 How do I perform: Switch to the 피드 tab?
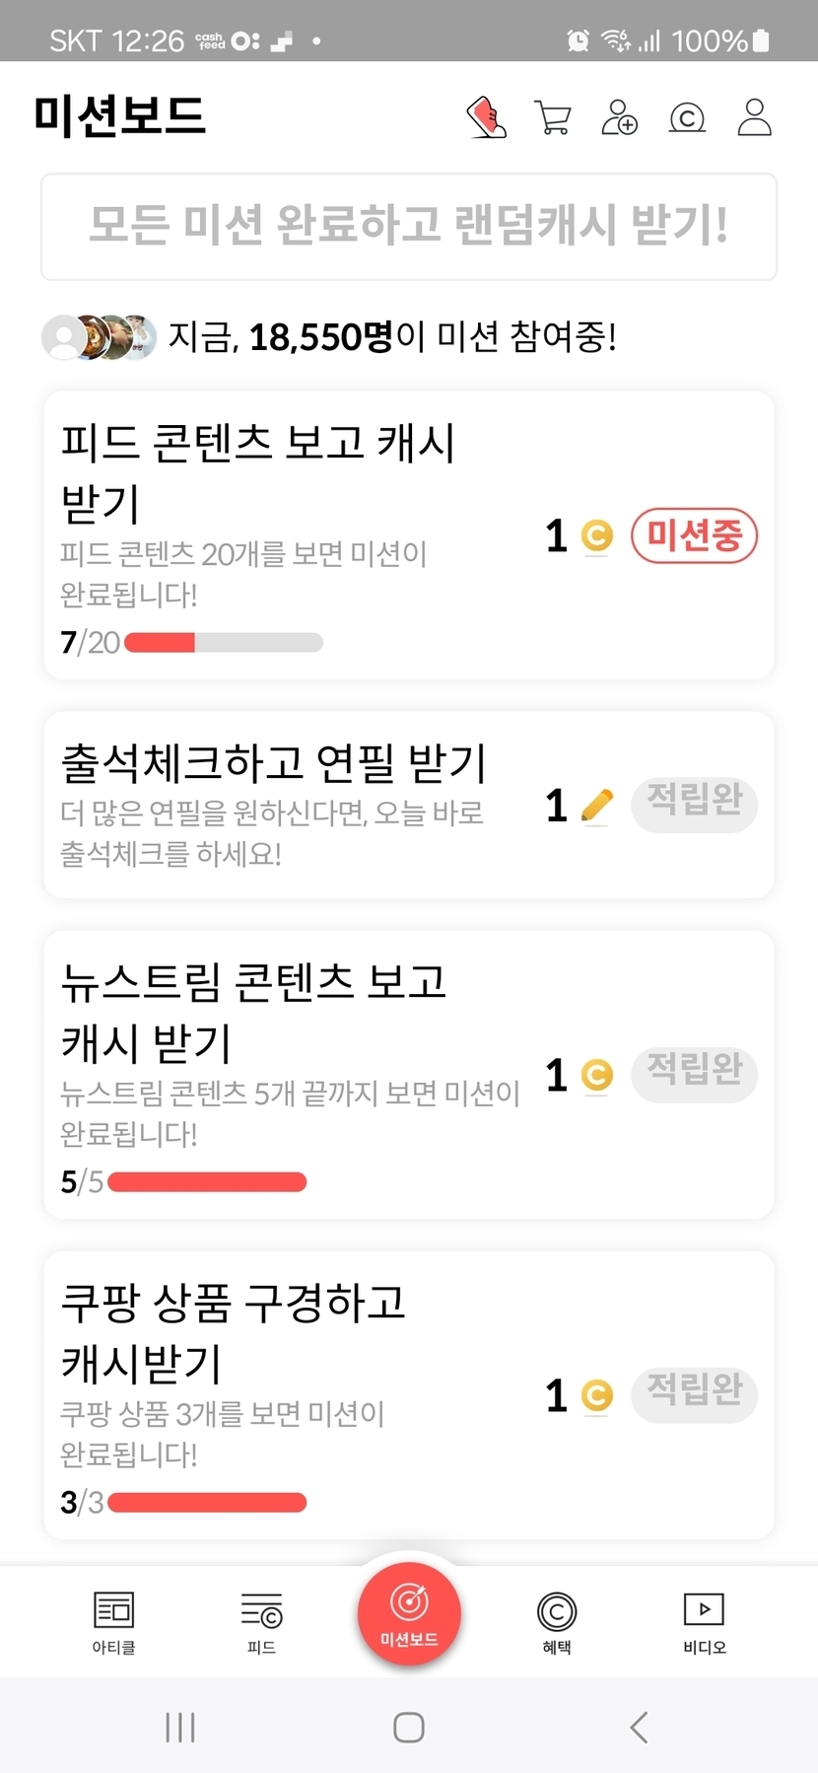(x=261, y=1620)
